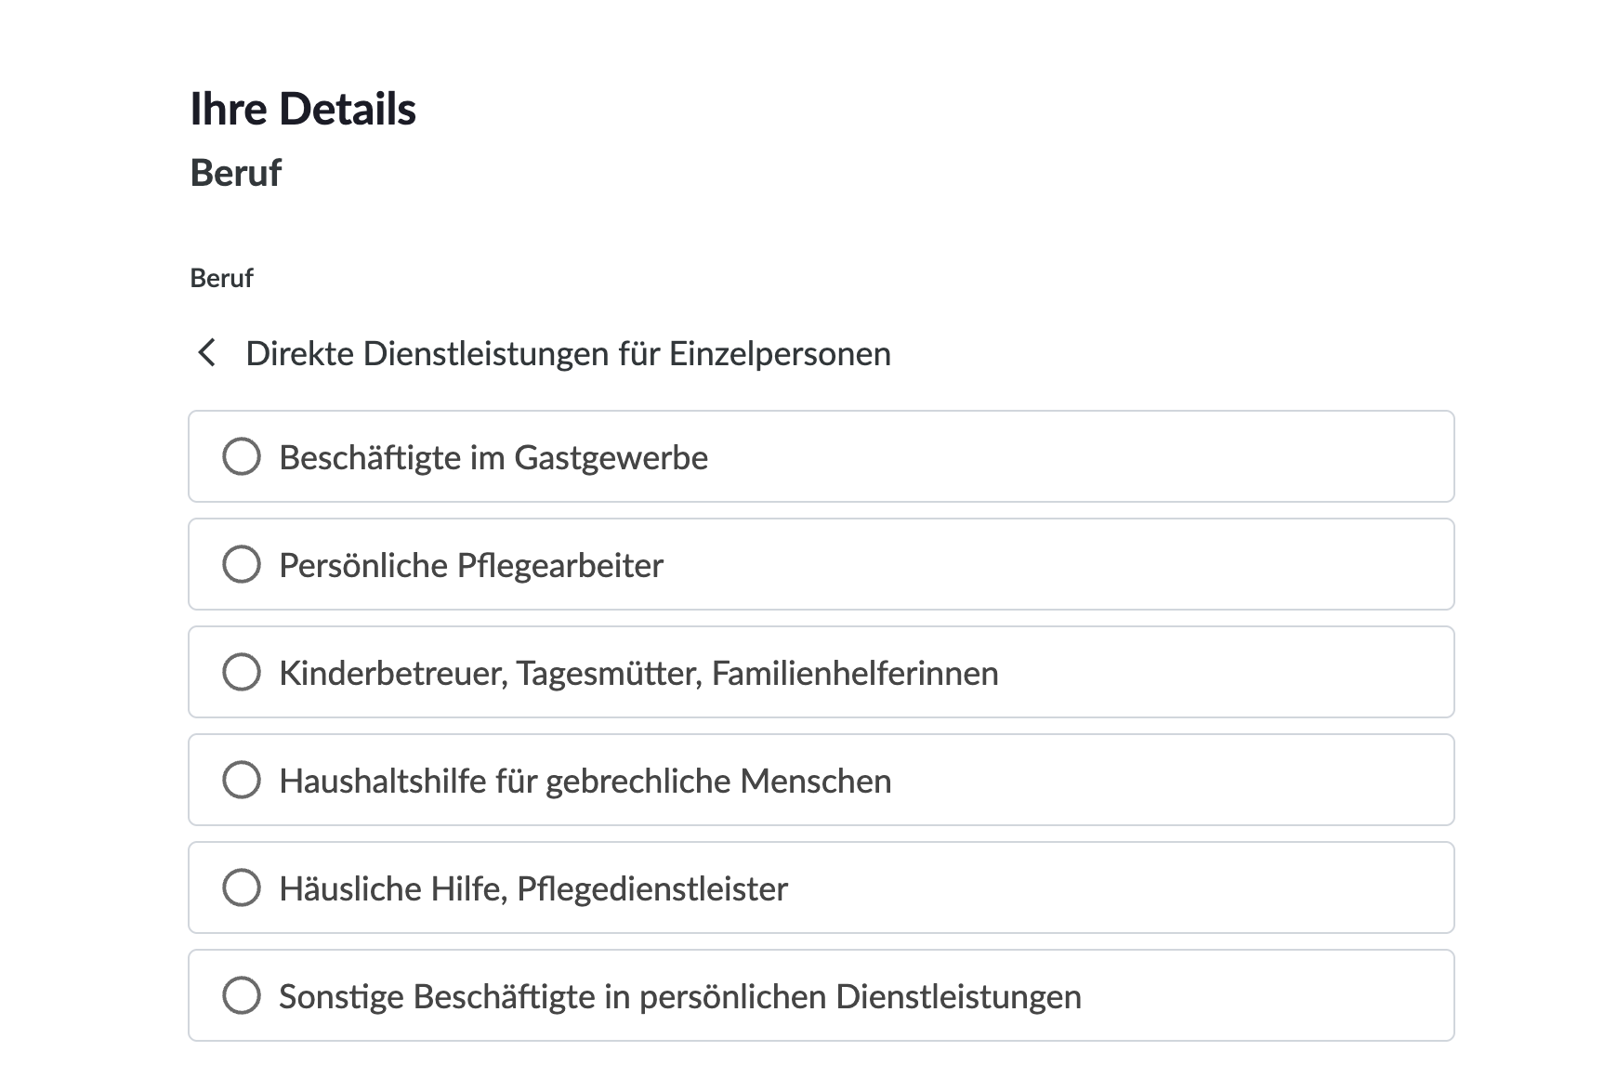Select the radio button for Beschäftigte im Gastgewerbe
This screenshot has width=1617, height=1091.
(241, 456)
